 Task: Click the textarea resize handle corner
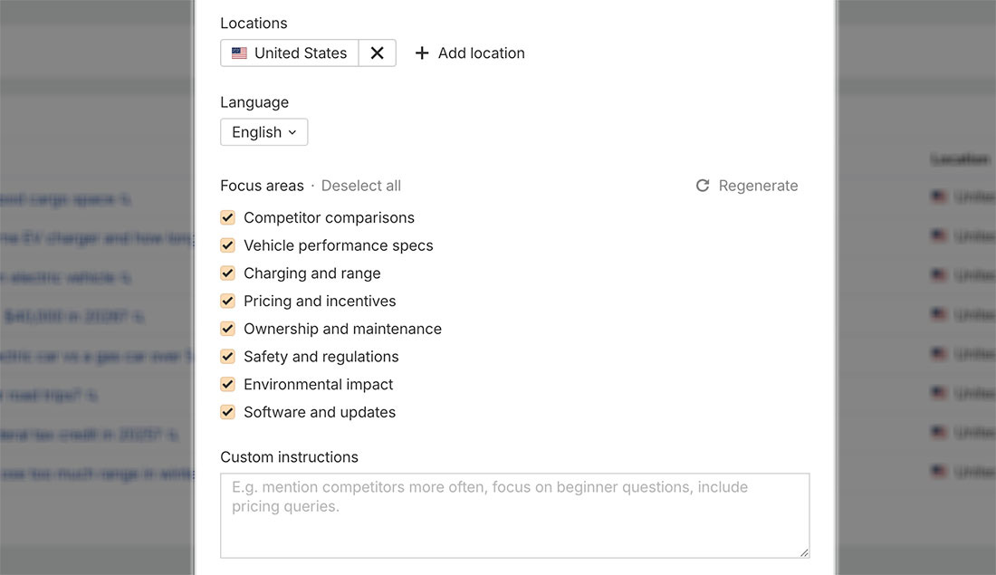803,551
